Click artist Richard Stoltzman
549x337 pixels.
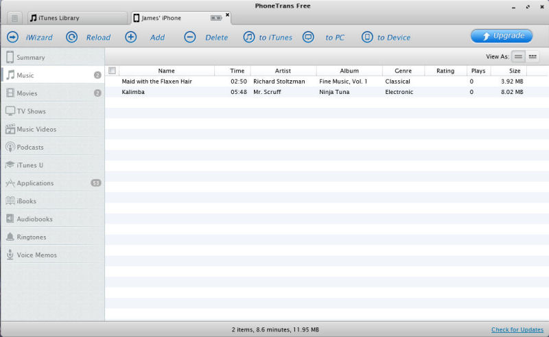coord(279,81)
